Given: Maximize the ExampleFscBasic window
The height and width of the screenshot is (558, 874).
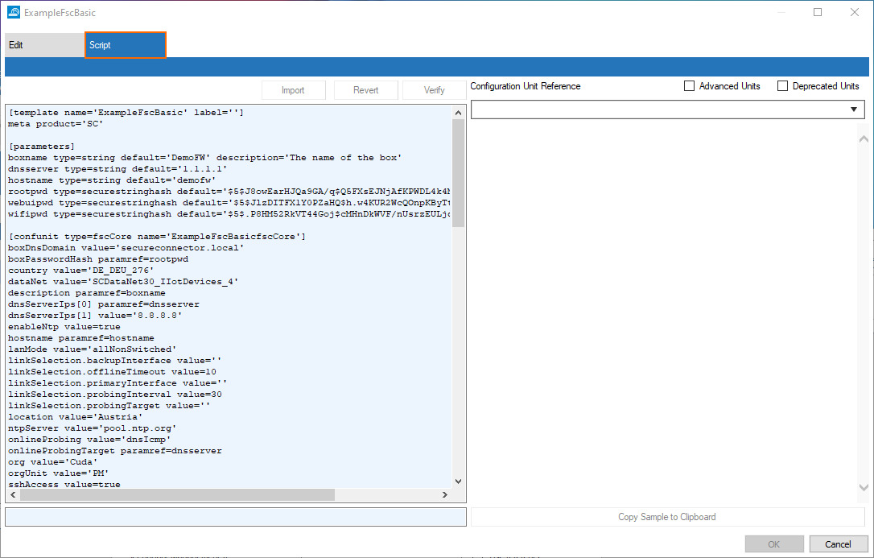Looking at the screenshot, I should pyautogui.click(x=818, y=12).
